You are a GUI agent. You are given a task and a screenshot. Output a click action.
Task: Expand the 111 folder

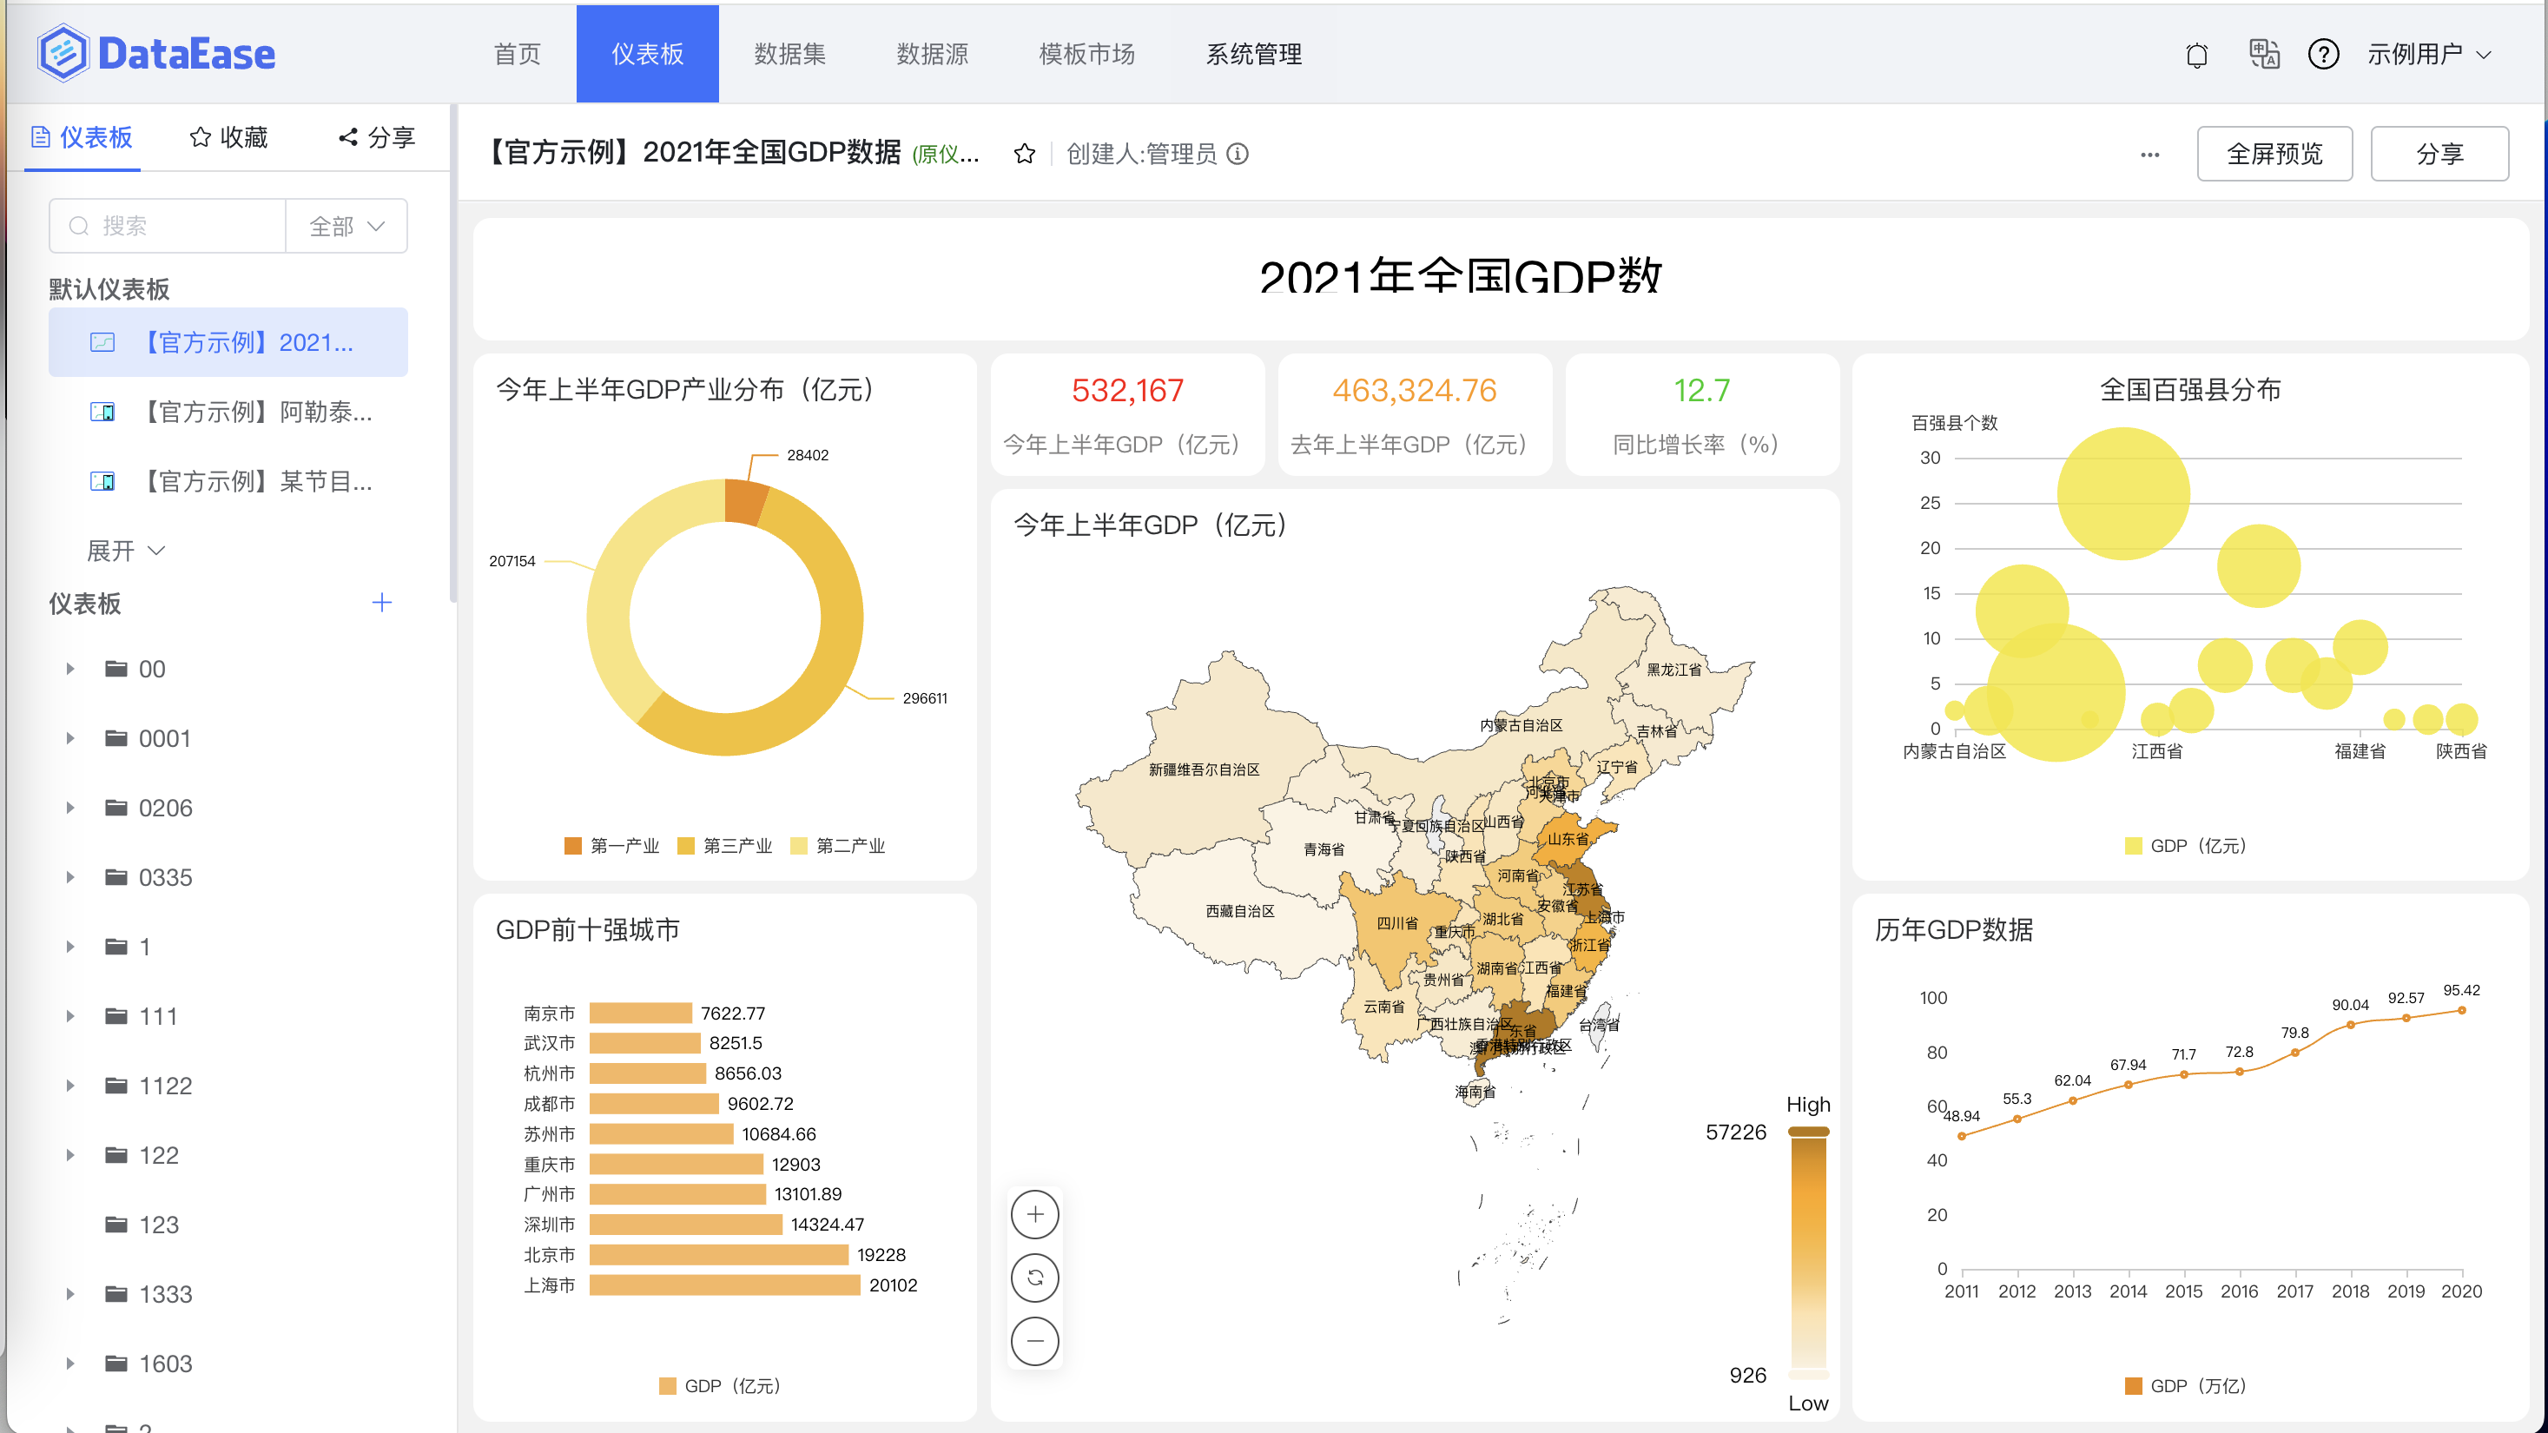click(x=70, y=1015)
